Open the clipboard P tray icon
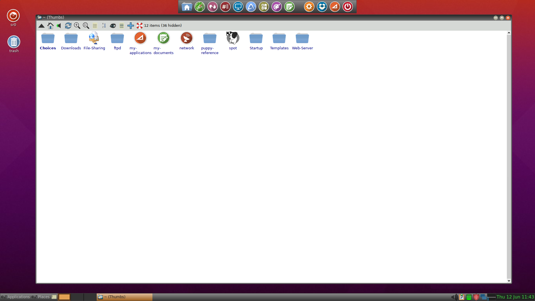Viewport: 535px width, 301px height. pos(462,297)
